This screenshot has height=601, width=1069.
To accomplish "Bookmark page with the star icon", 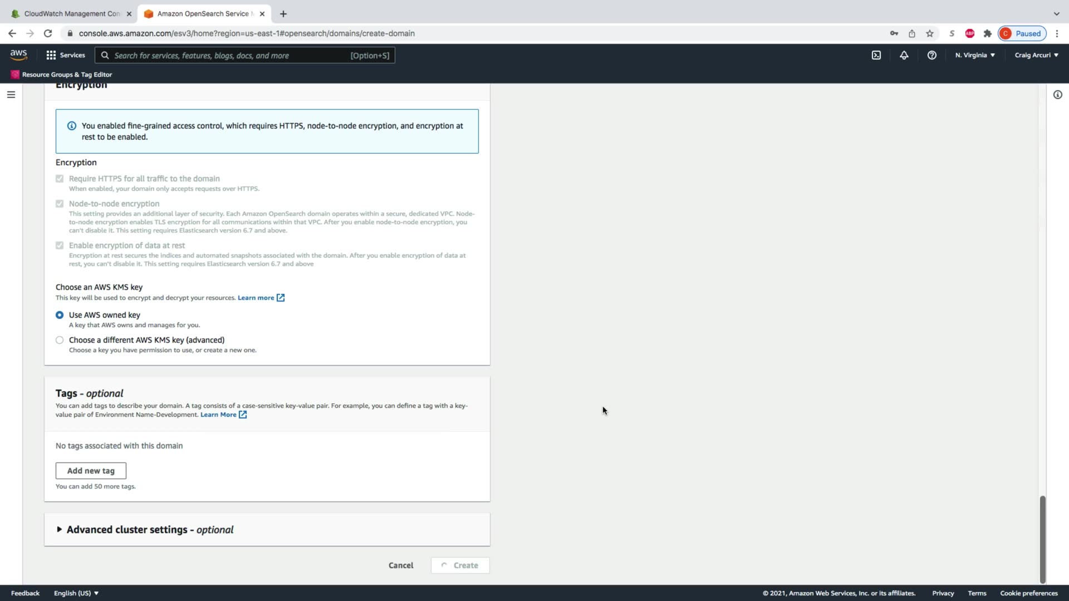I will pyautogui.click(x=929, y=33).
